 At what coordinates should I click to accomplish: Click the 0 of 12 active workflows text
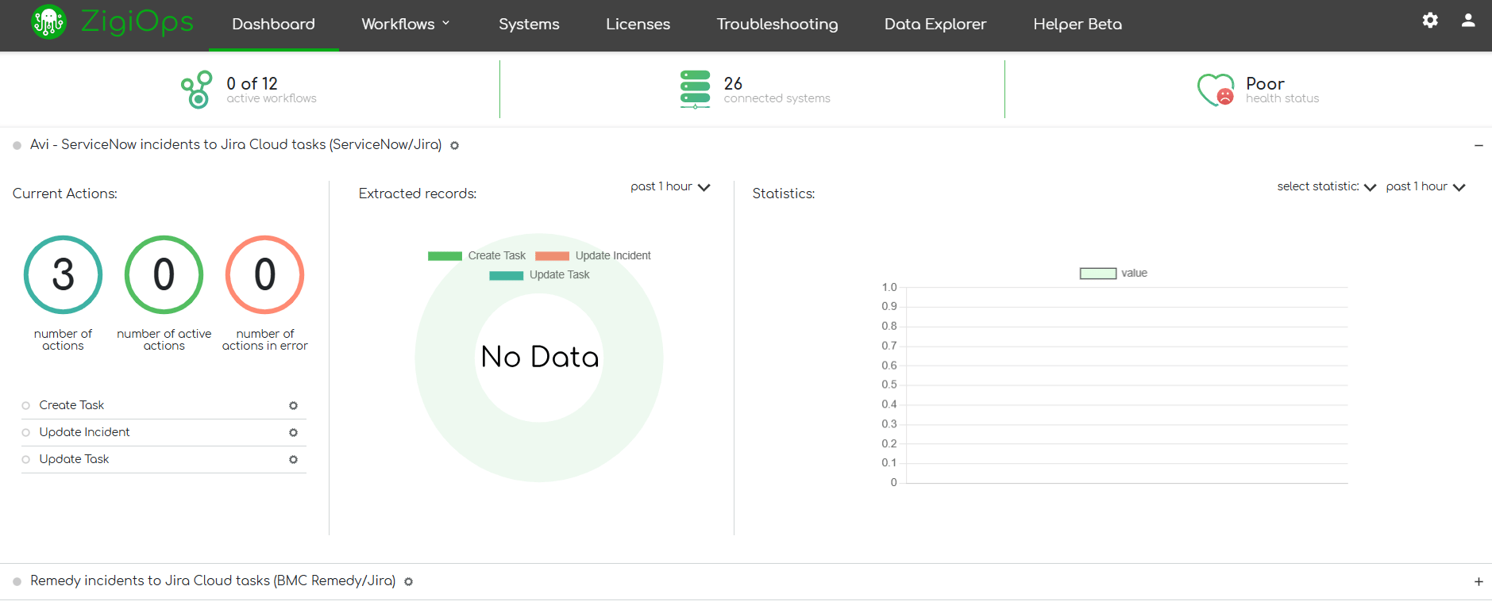pyautogui.click(x=272, y=90)
